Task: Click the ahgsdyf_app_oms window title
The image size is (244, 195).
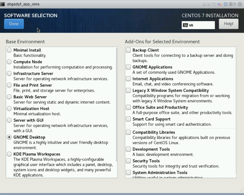Action: 23,4
